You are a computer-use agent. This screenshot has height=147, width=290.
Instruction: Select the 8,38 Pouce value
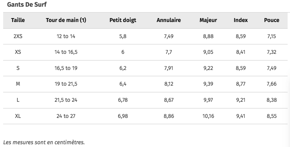coord(272,100)
